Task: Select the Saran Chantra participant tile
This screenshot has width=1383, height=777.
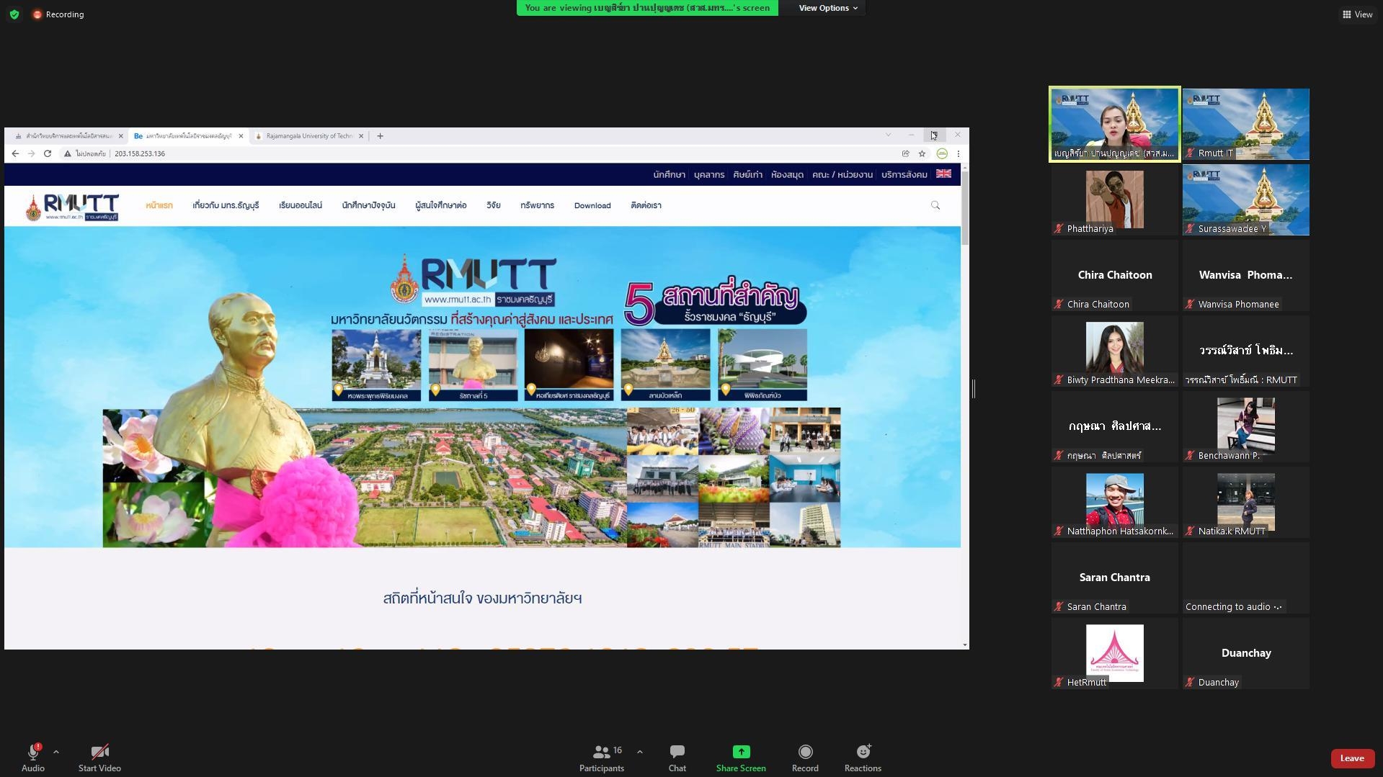Action: pyautogui.click(x=1114, y=578)
